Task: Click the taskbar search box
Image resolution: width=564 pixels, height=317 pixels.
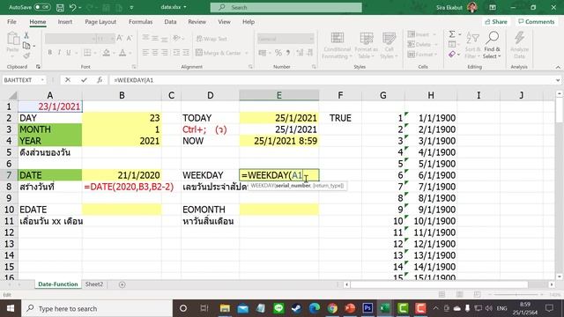Action: 97,308
